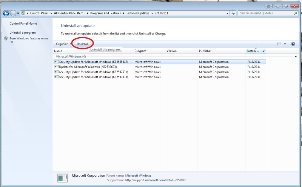Click the 7/13/2011 date for KB2507938

pyautogui.click(x=254, y=77)
